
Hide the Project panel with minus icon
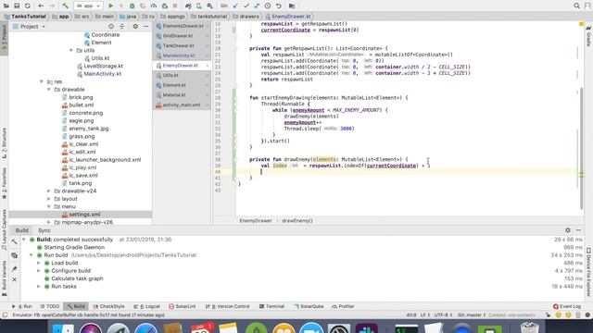click(x=146, y=27)
